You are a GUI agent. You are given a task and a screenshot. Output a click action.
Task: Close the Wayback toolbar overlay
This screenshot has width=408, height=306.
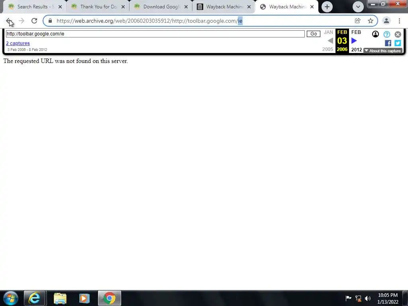click(x=398, y=34)
